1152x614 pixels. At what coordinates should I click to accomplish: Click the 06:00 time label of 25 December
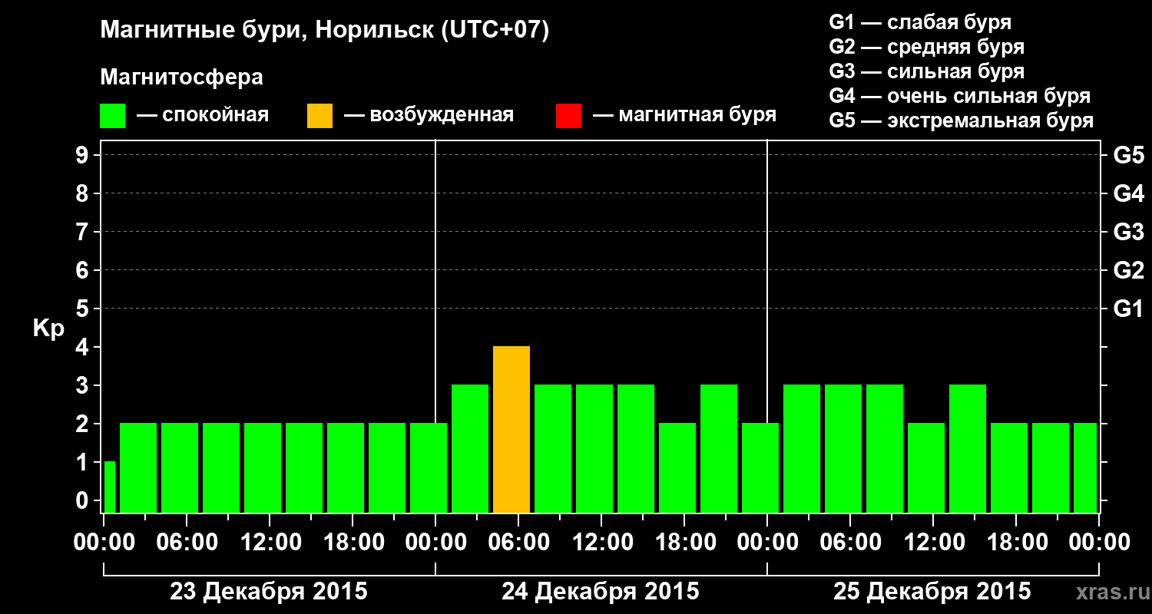point(849,543)
